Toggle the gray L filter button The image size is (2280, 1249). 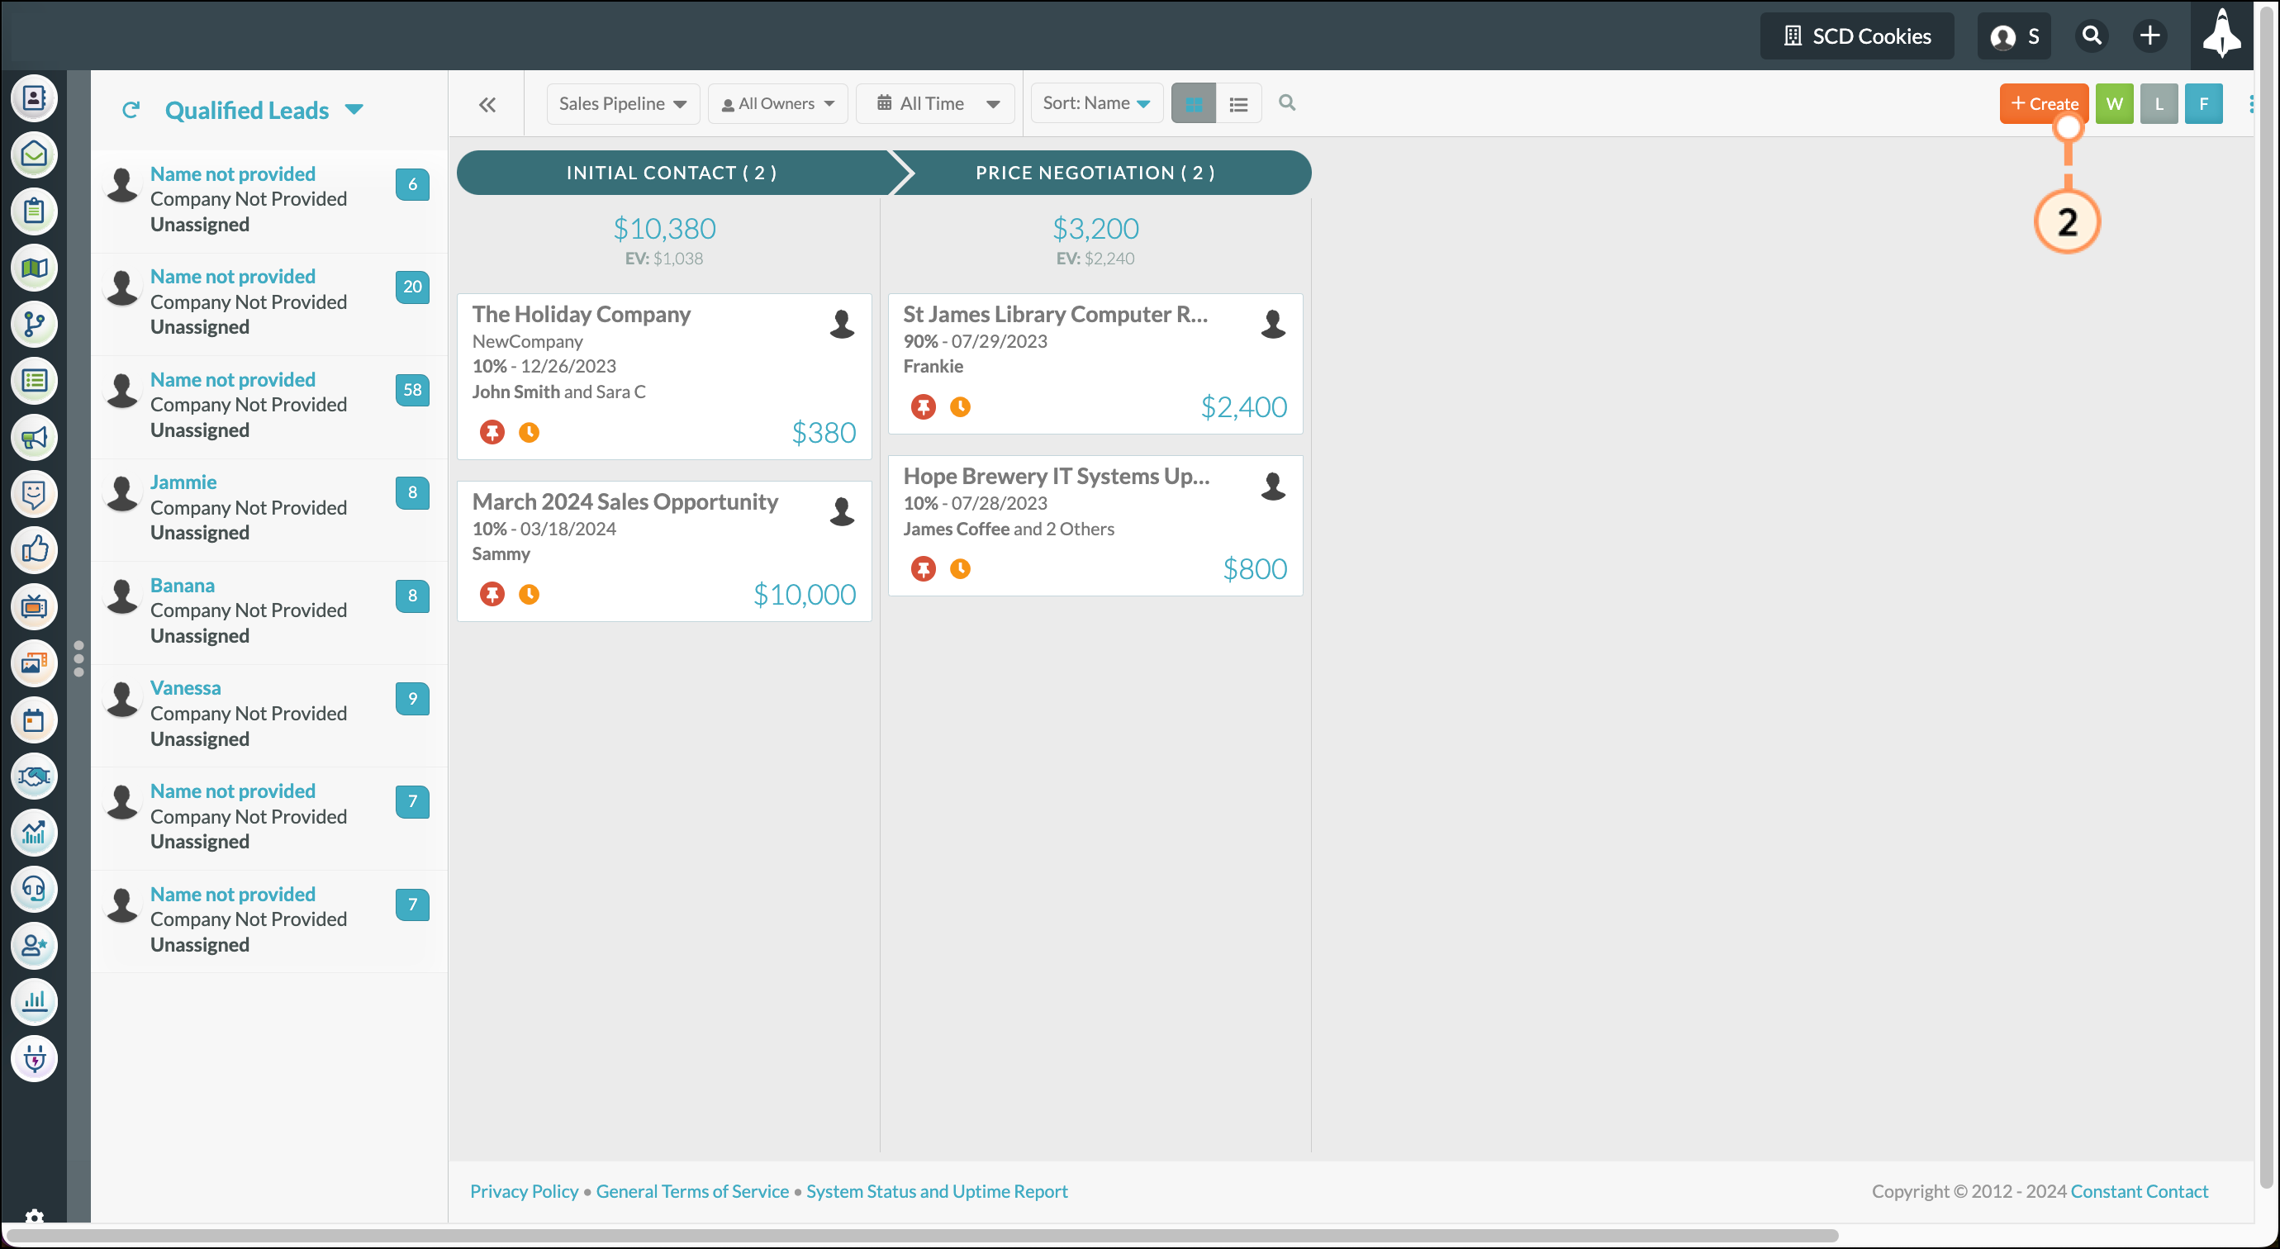[x=2159, y=103]
